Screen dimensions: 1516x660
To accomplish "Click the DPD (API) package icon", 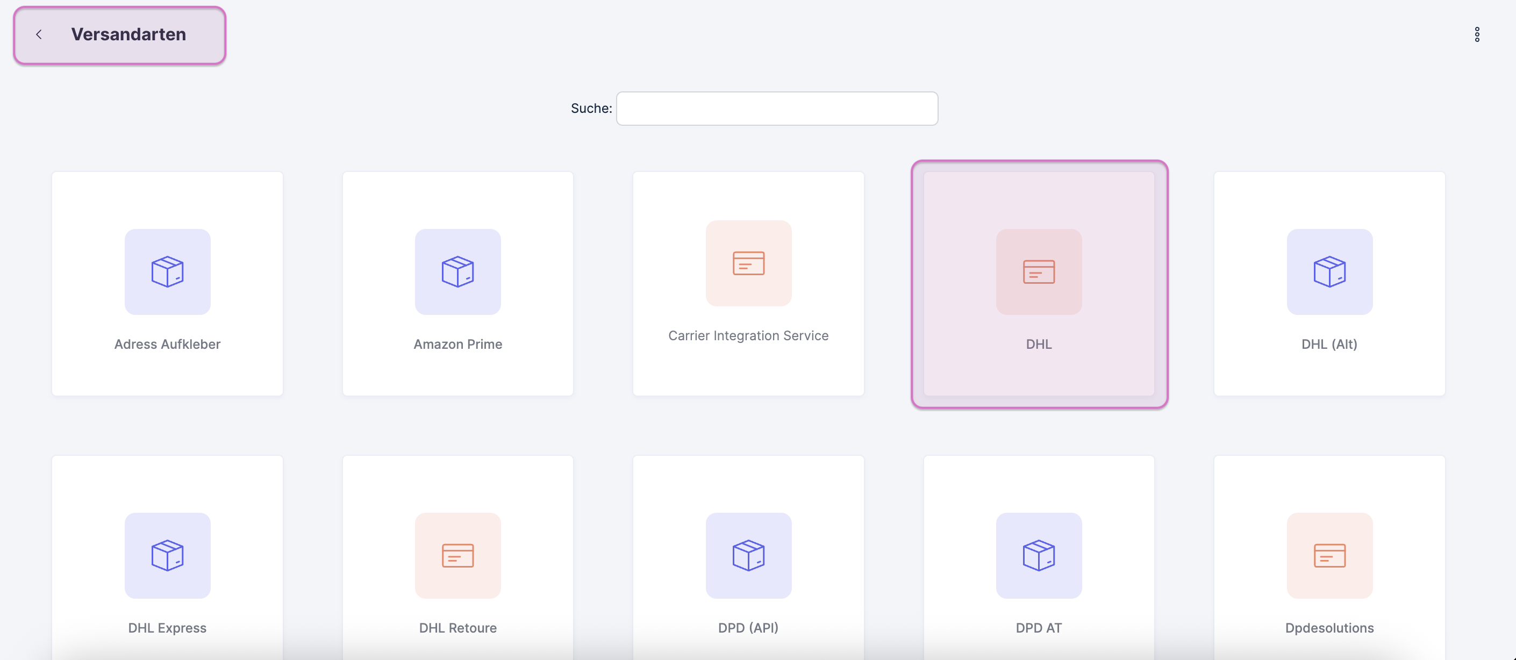I will [x=748, y=556].
